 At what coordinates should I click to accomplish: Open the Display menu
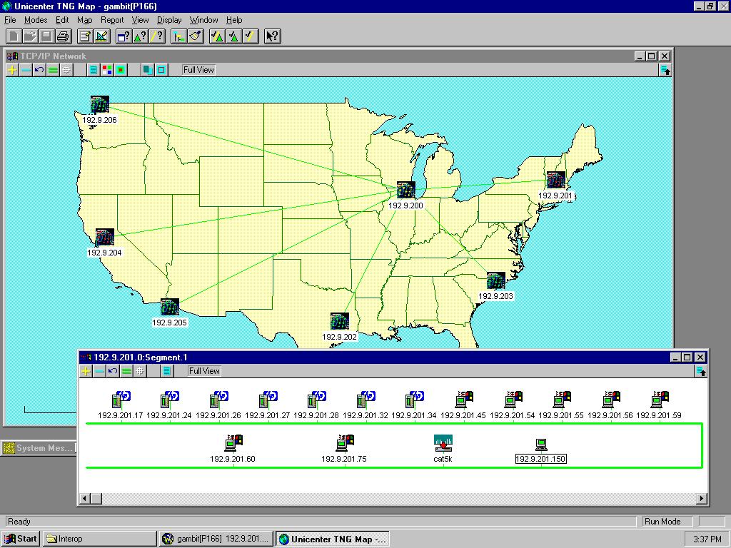click(x=168, y=20)
